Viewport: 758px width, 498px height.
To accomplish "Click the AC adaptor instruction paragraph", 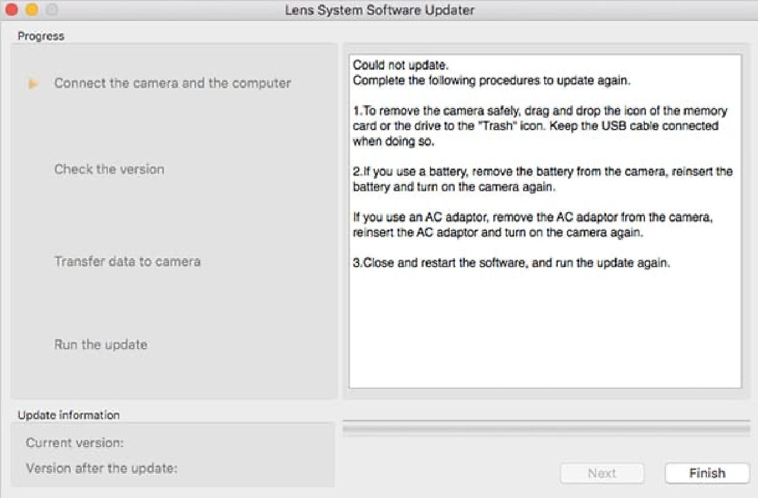I will pos(532,225).
